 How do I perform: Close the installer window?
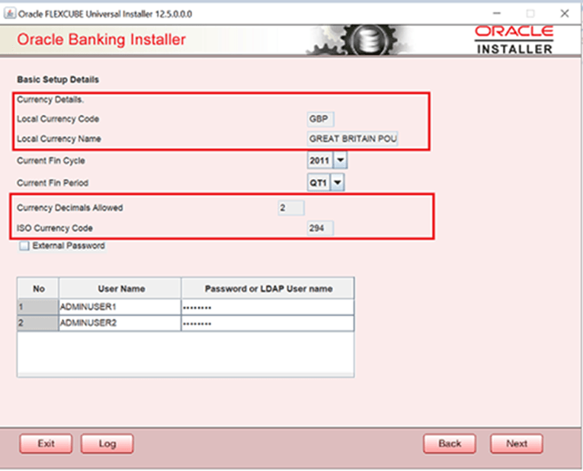[x=565, y=14]
